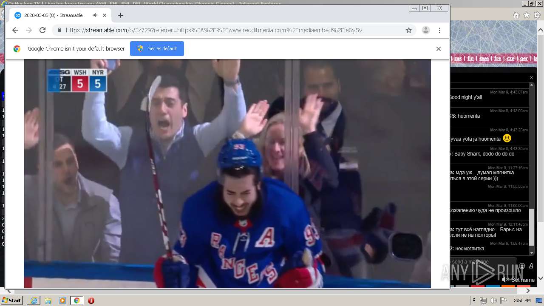Open volume control tray icon

[493, 300]
